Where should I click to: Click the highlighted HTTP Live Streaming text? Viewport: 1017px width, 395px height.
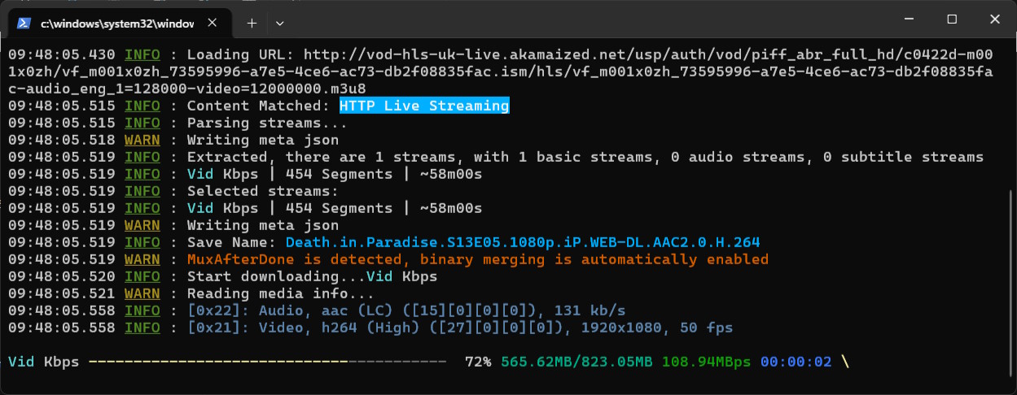423,106
